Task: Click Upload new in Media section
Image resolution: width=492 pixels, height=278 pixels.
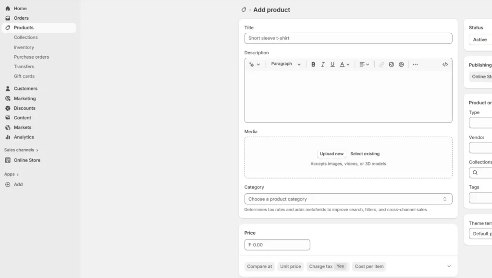Action: tap(332, 153)
